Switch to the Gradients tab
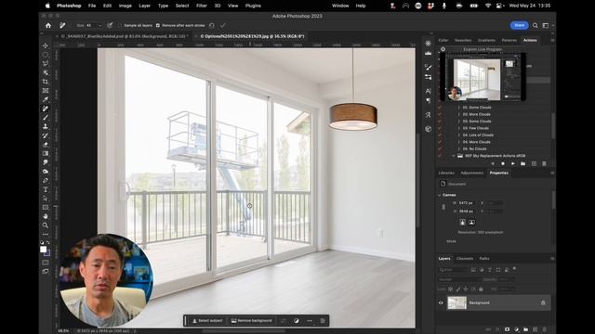This screenshot has width=595, height=334. (486, 40)
